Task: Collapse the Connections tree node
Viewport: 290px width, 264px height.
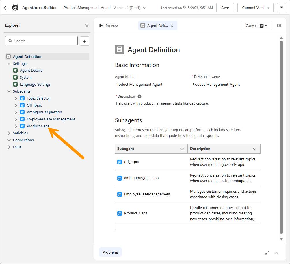Action: 9,140
